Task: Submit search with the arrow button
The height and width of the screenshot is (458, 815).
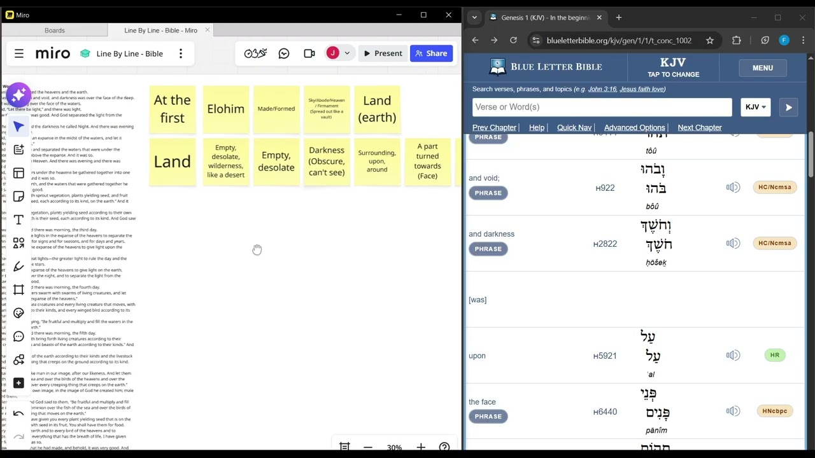Action: point(788,107)
